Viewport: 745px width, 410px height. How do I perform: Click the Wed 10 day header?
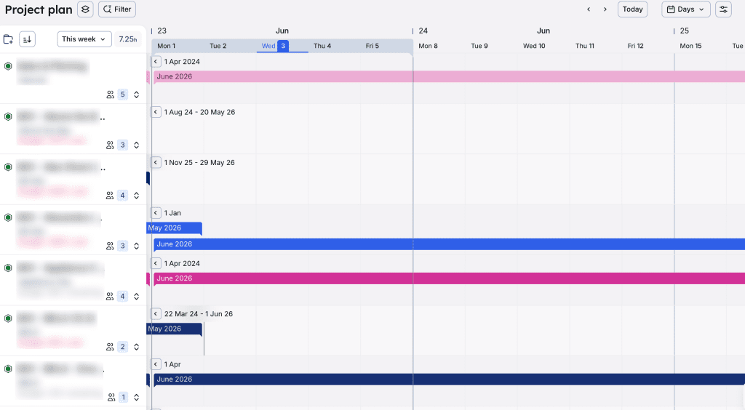point(534,46)
